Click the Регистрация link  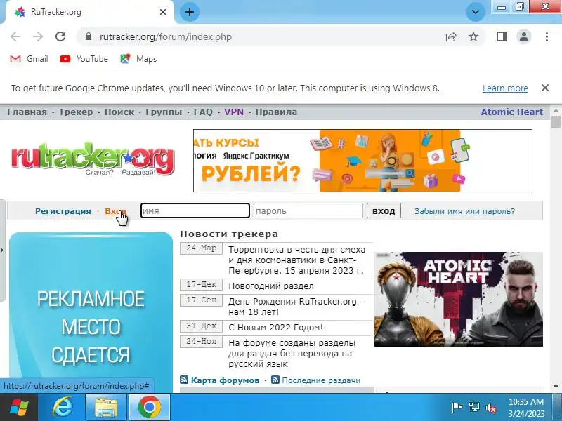[63, 211]
